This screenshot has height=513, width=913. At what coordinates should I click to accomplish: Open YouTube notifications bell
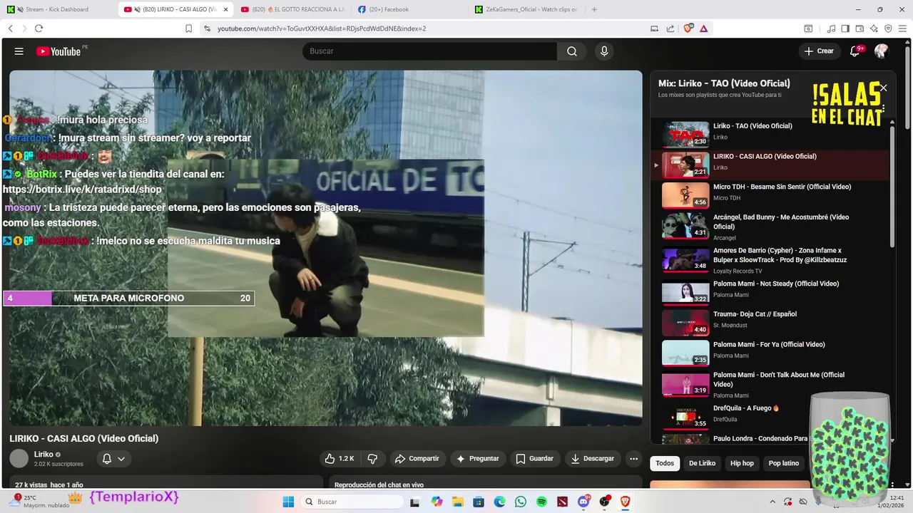point(855,51)
